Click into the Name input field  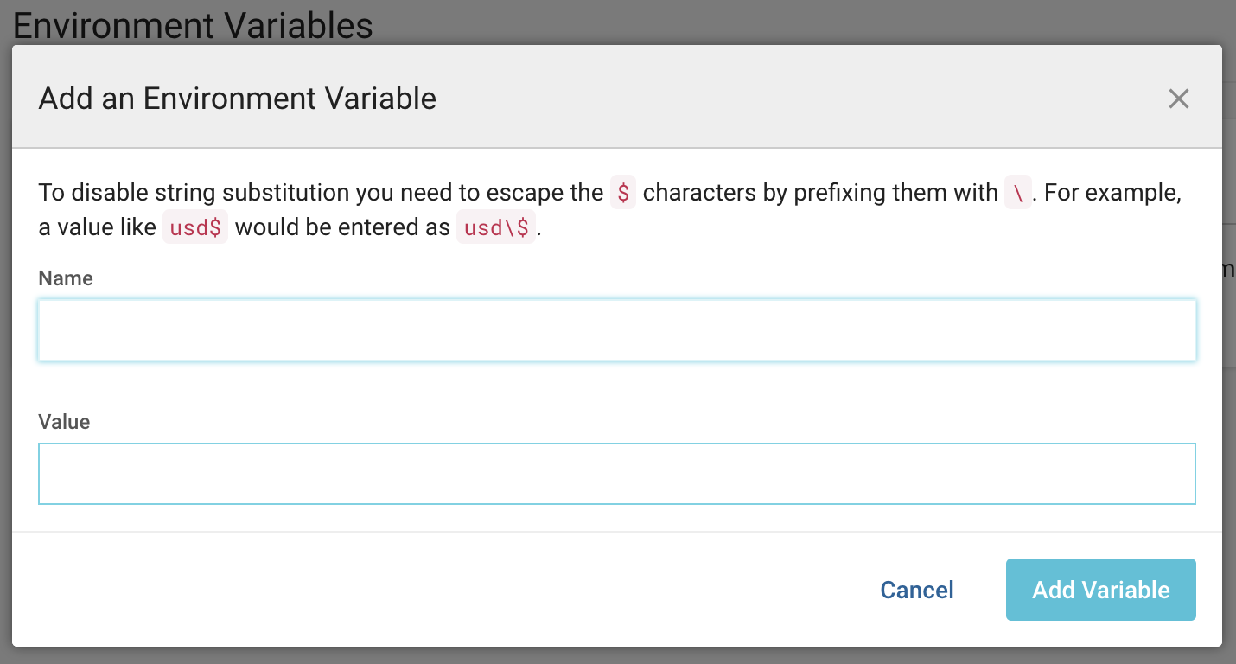click(x=616, y=330)
